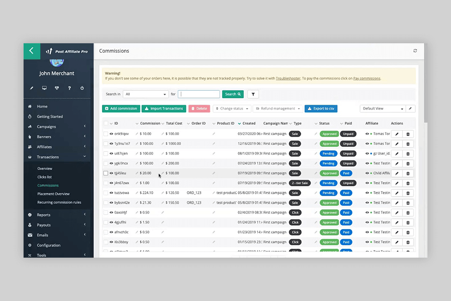This screenshot has height=301, width=451.
Task: Tick the select-all checkbox in table header
Action: point(106,123)
